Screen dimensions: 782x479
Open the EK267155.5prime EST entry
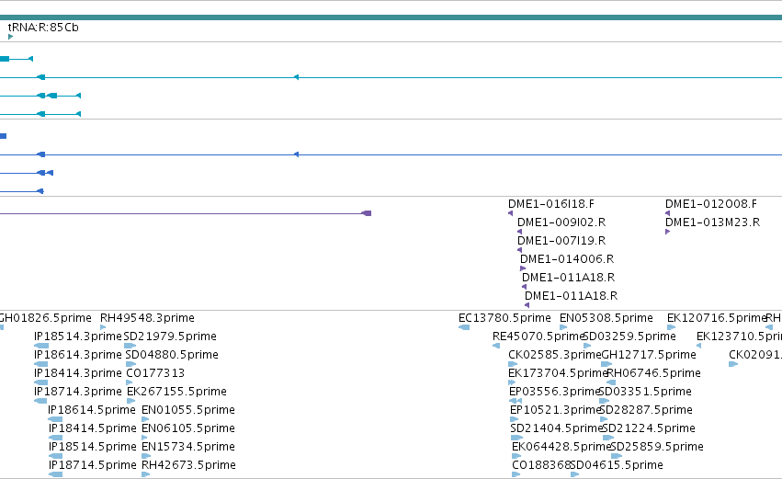[x=176, y=392]
